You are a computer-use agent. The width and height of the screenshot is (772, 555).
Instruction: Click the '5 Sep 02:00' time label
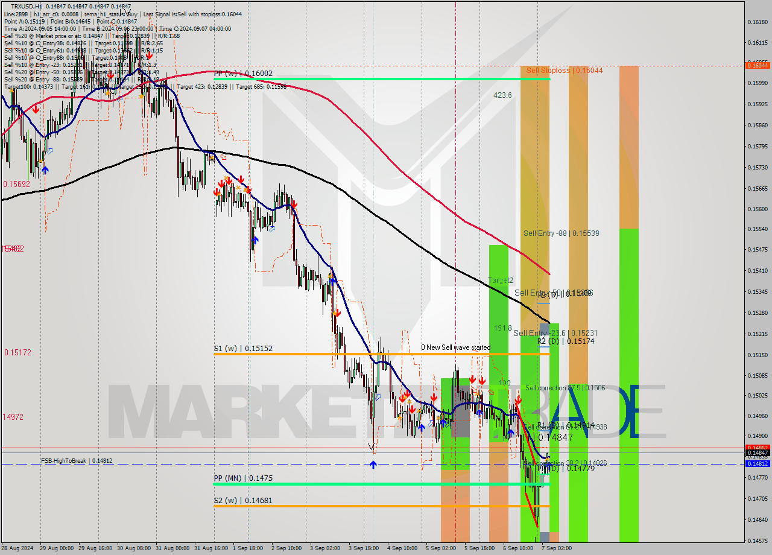441,548
